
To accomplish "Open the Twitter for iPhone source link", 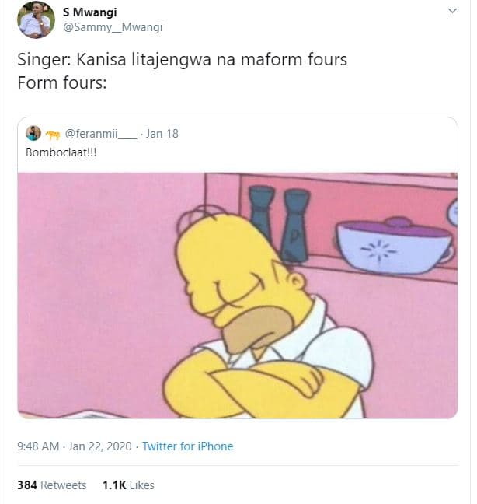I will [188, 446].
